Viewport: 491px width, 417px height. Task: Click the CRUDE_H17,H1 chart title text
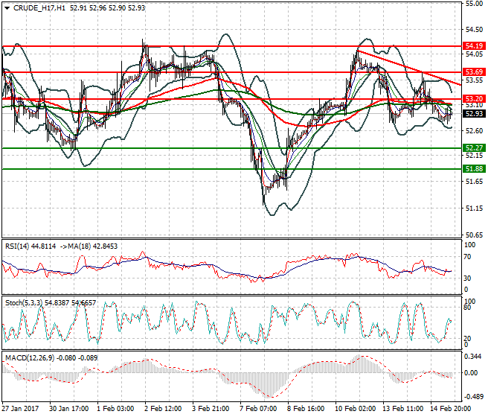(39, 8)
